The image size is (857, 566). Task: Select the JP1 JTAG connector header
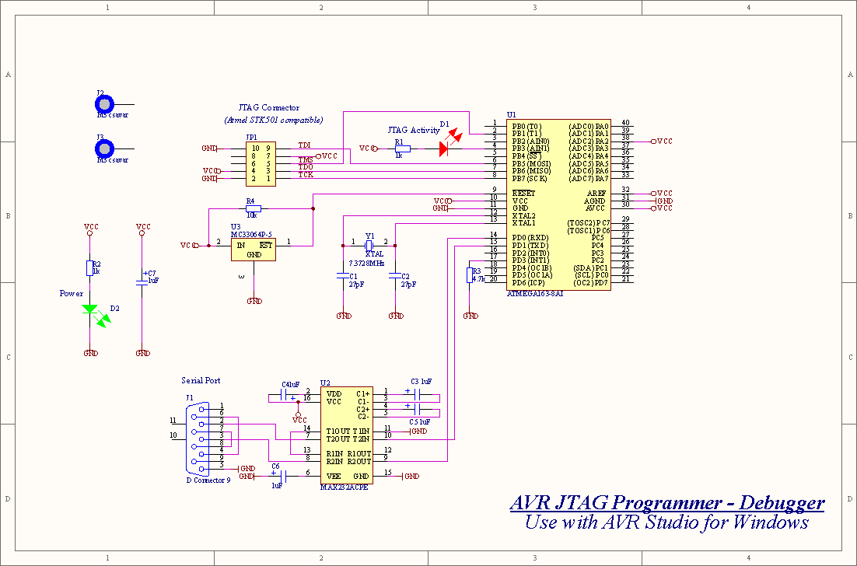point(260,163)
